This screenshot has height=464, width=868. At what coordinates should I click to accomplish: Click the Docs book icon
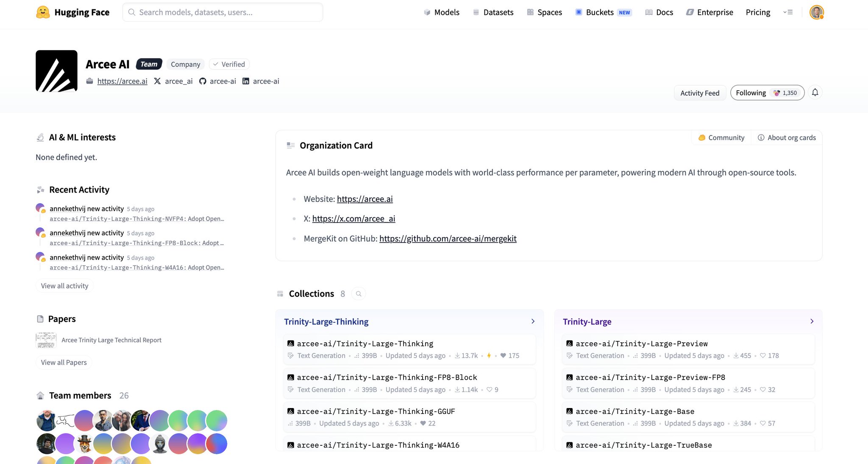coord(648,12)
